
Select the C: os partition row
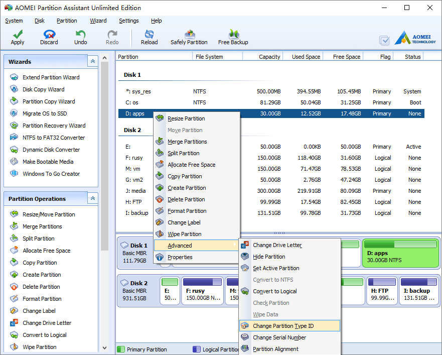(x=271, y=102)
